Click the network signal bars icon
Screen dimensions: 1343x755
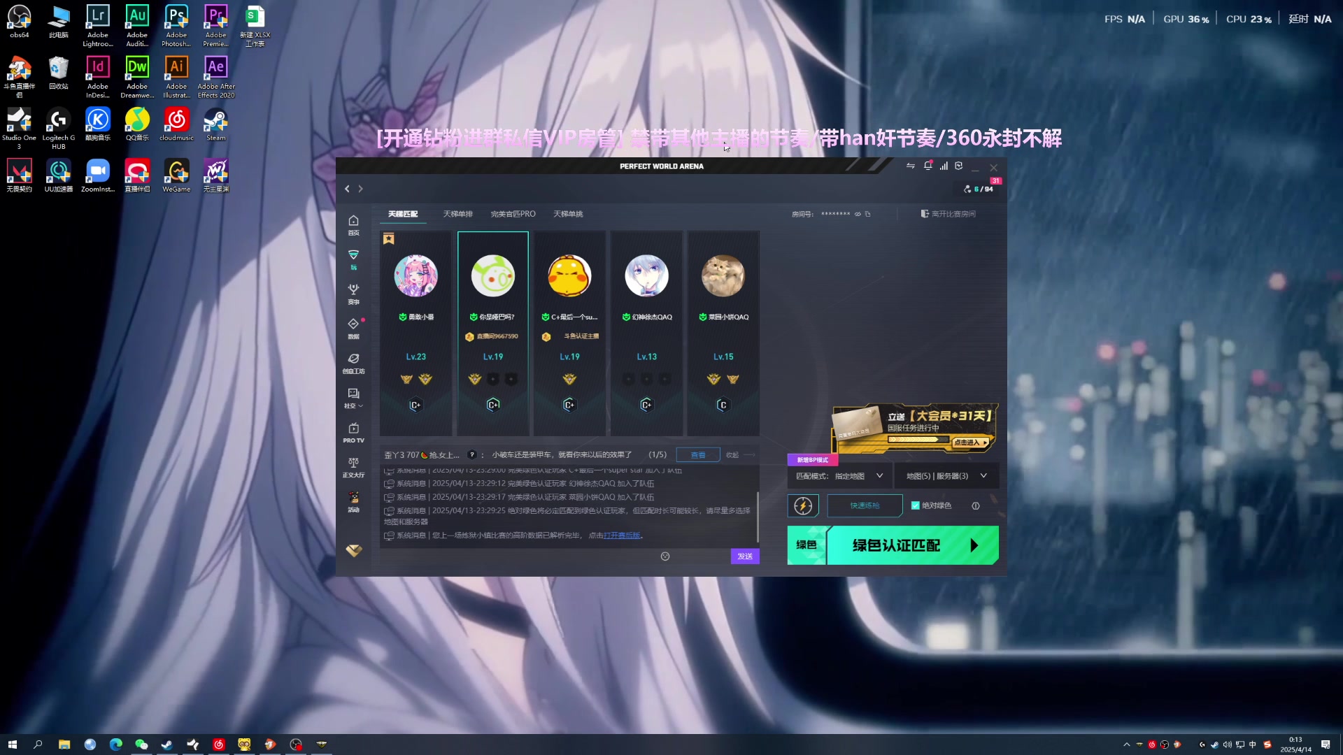pos(944,166)
